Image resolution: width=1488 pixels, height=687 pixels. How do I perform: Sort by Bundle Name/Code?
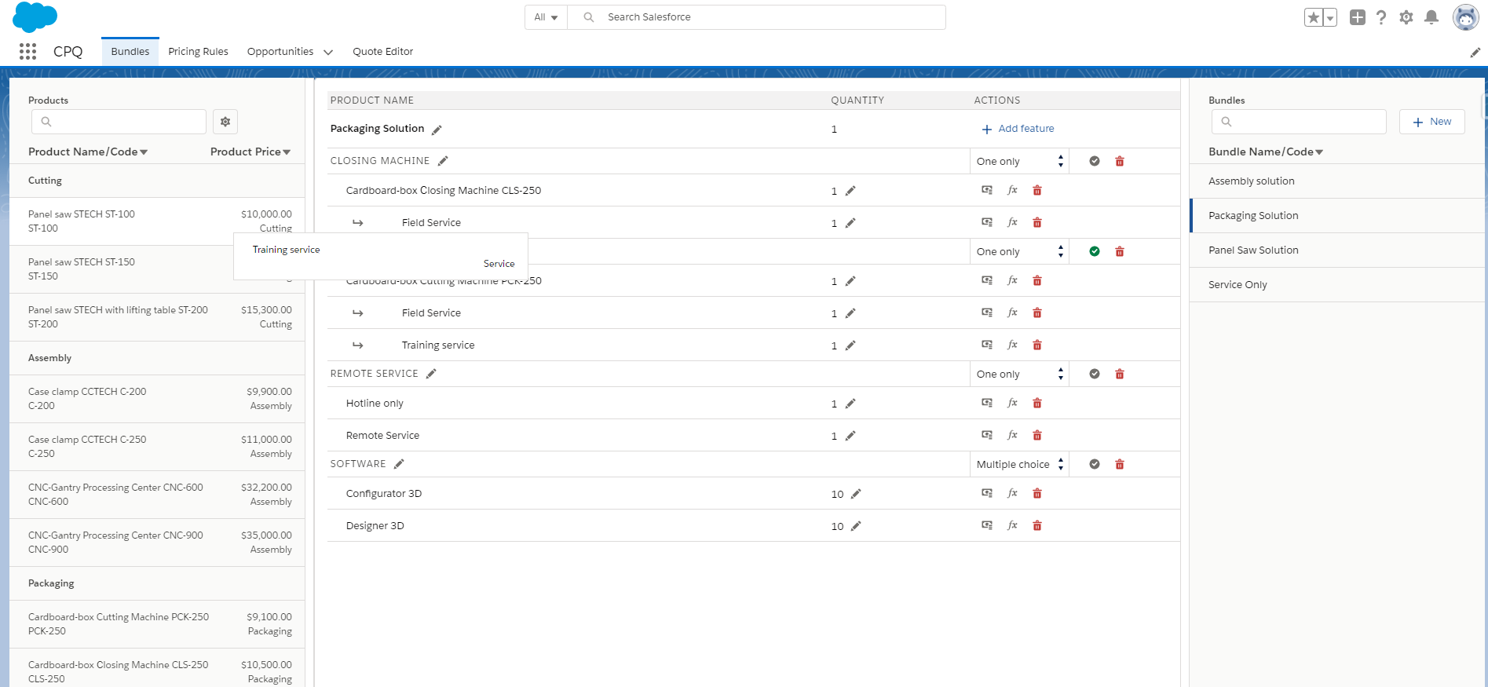(1266, 152)
